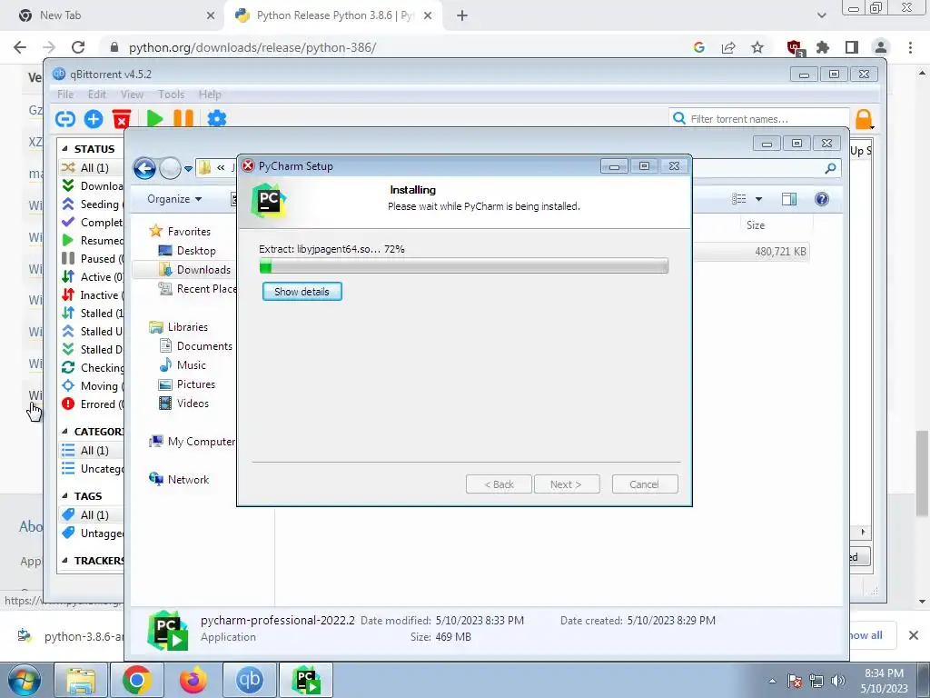
Task: Open Explorer view options dropdown arrow
Action: (758, 199)
